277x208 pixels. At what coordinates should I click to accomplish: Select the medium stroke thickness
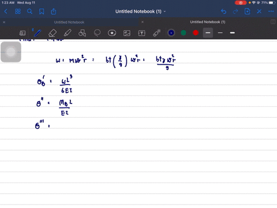208,33
